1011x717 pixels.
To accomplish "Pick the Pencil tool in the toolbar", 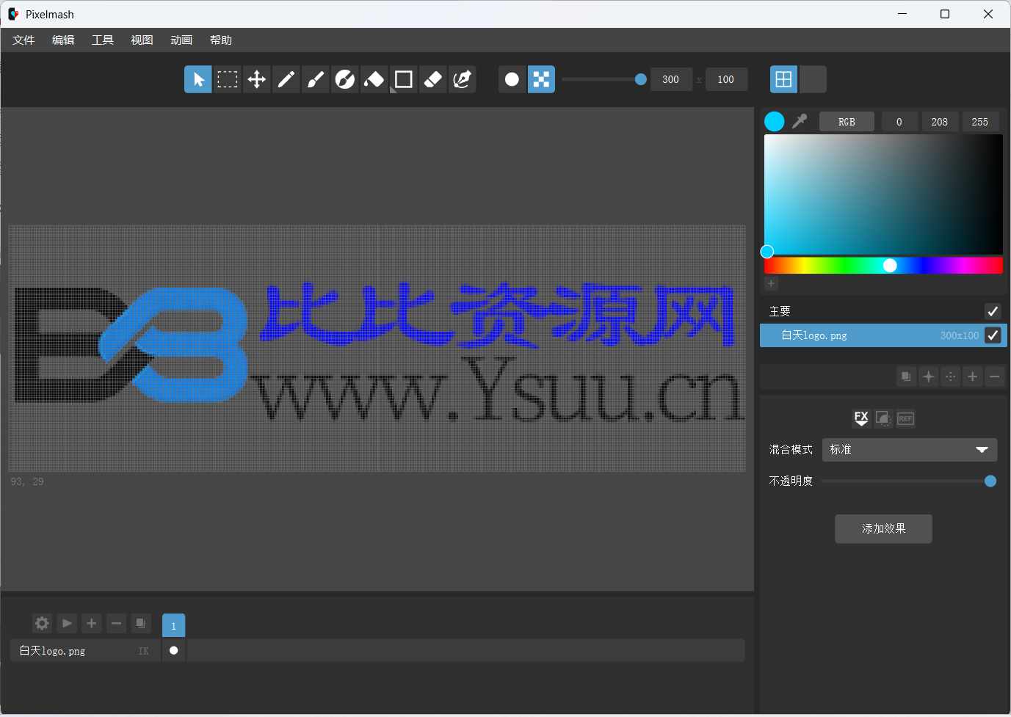I will click(286, 79).
